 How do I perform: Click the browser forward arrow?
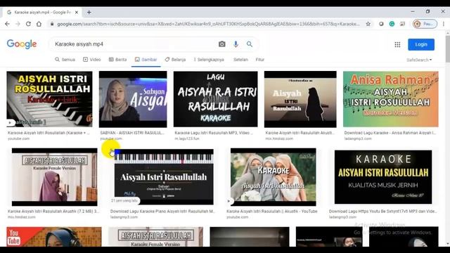click(x=18, y=24)
